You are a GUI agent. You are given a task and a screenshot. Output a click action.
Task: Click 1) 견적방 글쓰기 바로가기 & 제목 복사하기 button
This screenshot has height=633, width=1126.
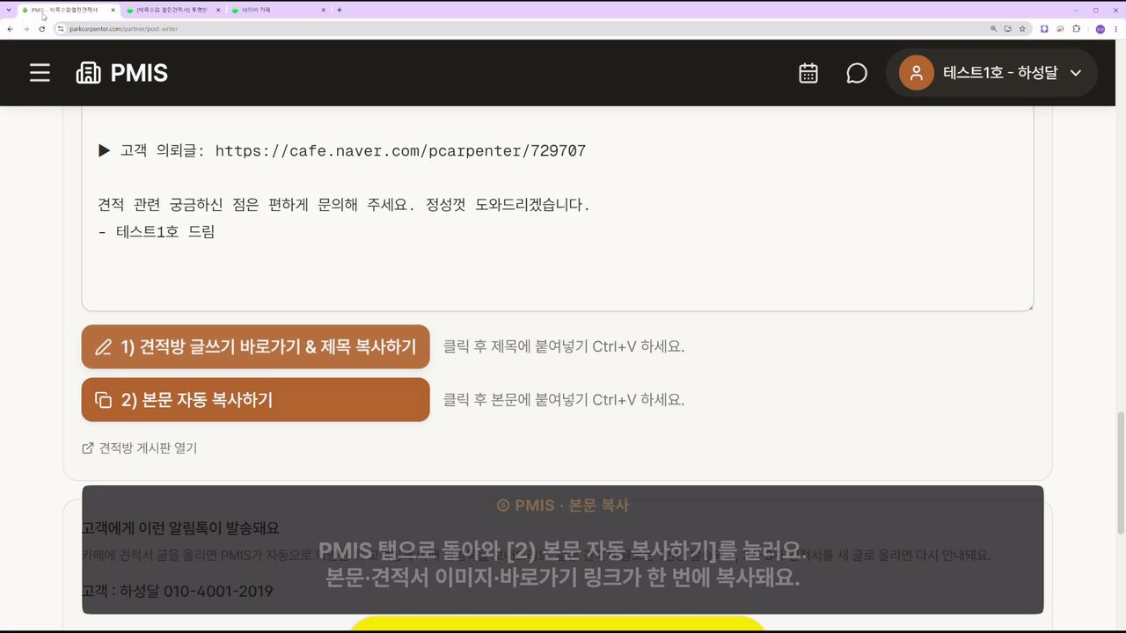pos(256,346)
